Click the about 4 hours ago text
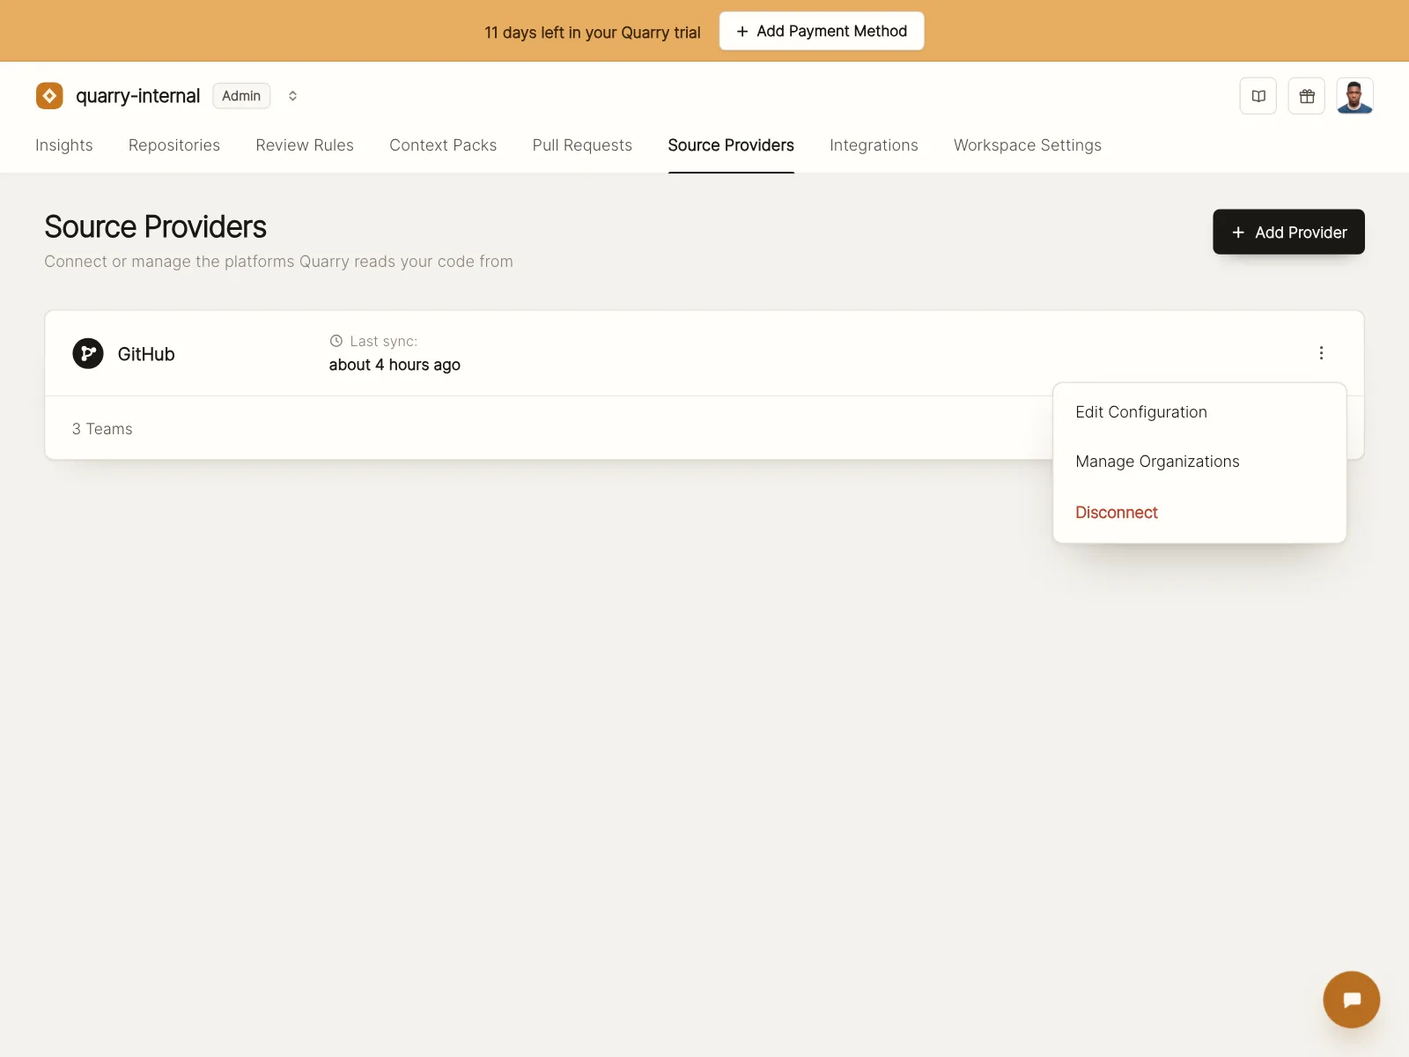This screenshot has height=1057, width=1409. click(395, 365)
